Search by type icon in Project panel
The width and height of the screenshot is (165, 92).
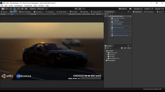click(x=122, y=48)
